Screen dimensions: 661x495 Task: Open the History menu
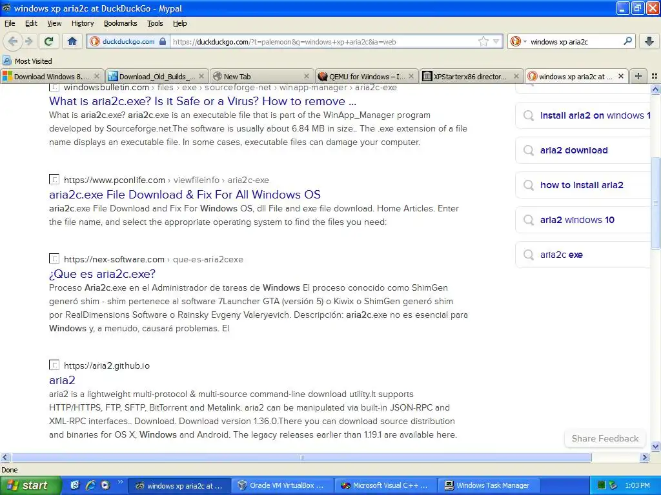(82, 23)
